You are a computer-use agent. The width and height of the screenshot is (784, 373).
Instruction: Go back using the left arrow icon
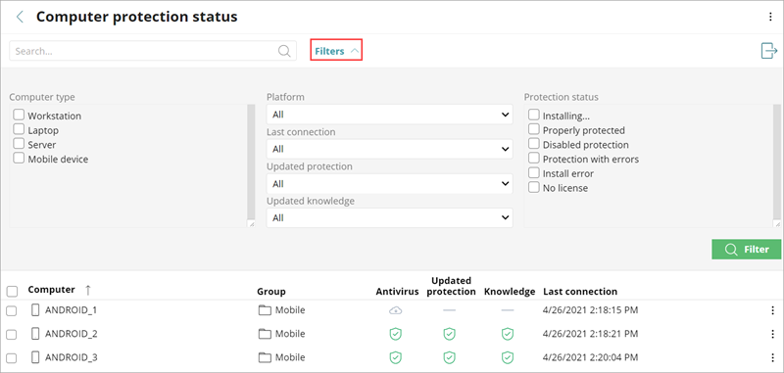(20, 17)
